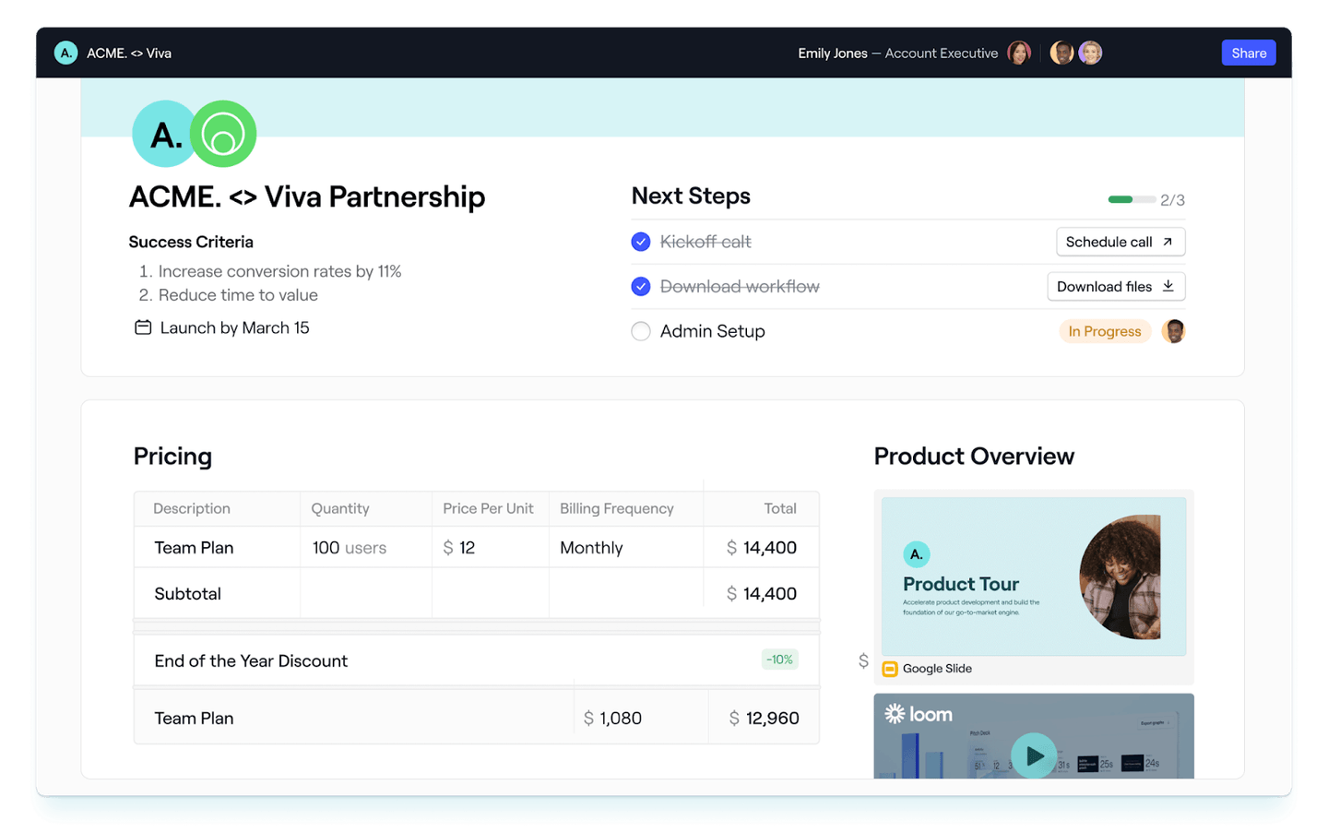Click the Monthly billing frequency cell
Screen dimensions: 1328x832
tap(626, 547)
